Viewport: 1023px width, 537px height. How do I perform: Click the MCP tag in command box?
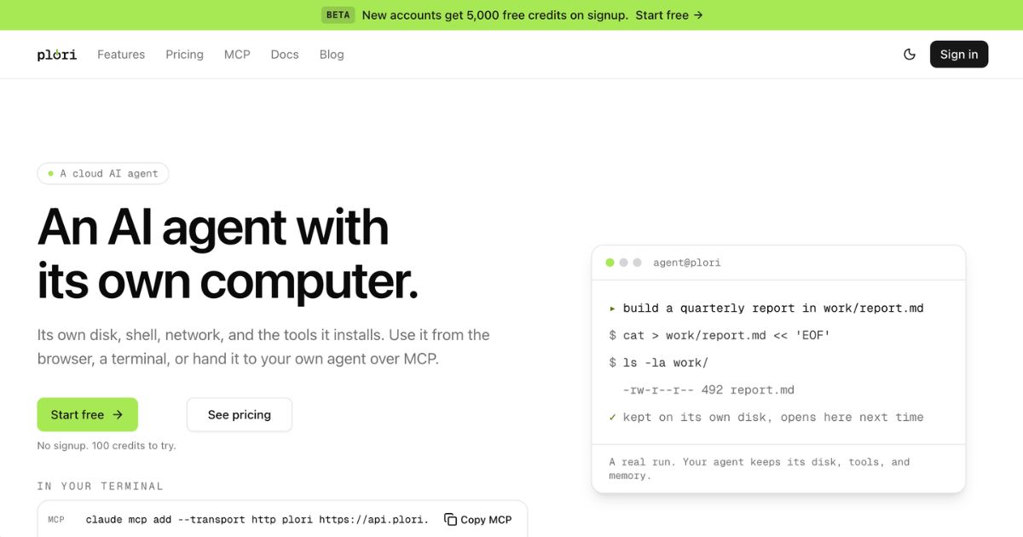click(56, 520)
